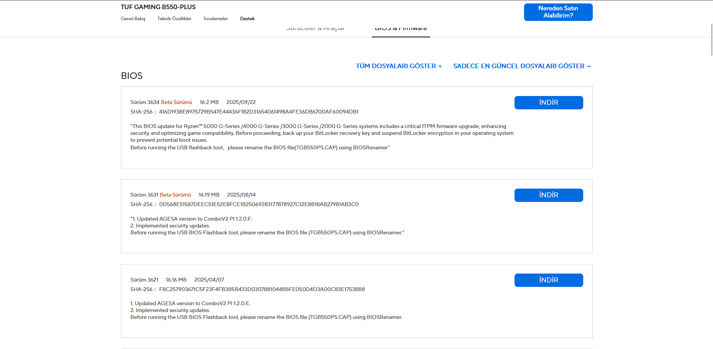This screenshot has width=713, height=349.
Task: Download BIOS version 3634 with İNDİR
Action: coord(548,102)
